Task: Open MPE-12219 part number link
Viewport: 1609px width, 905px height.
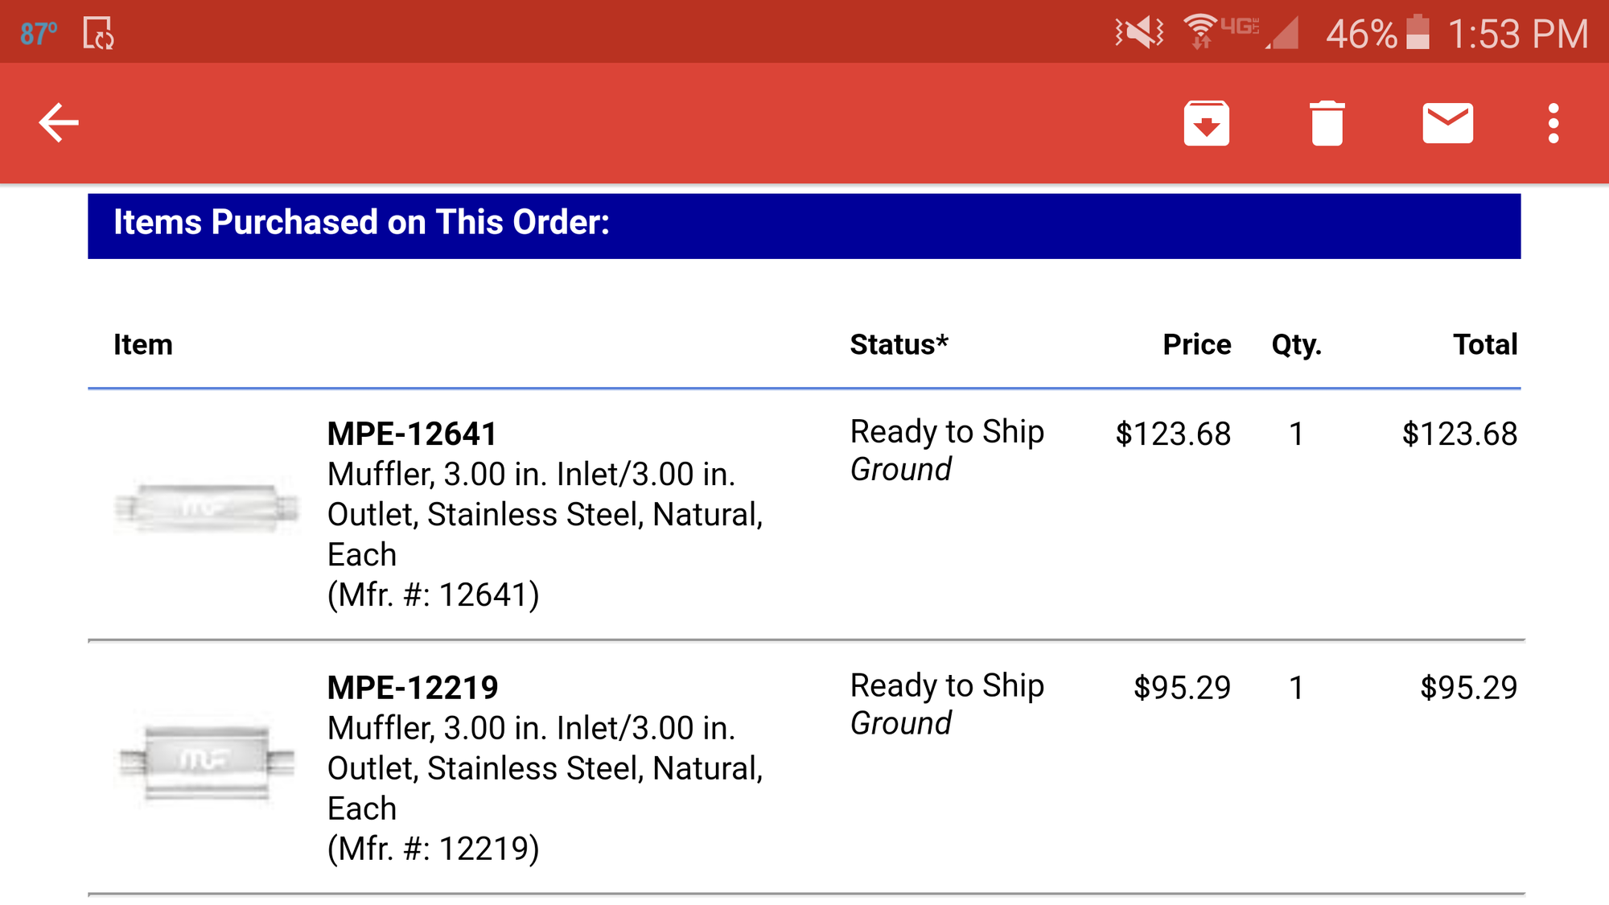Action: pos(412,688)
